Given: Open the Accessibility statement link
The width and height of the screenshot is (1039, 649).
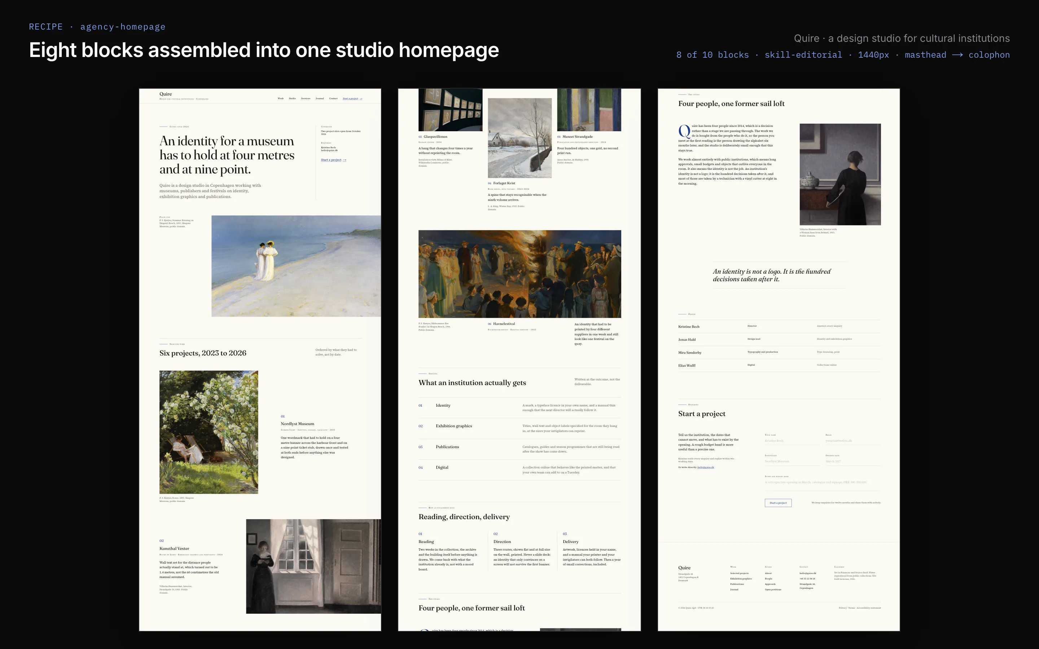Looking at the screenshot, I should (869, 608).
